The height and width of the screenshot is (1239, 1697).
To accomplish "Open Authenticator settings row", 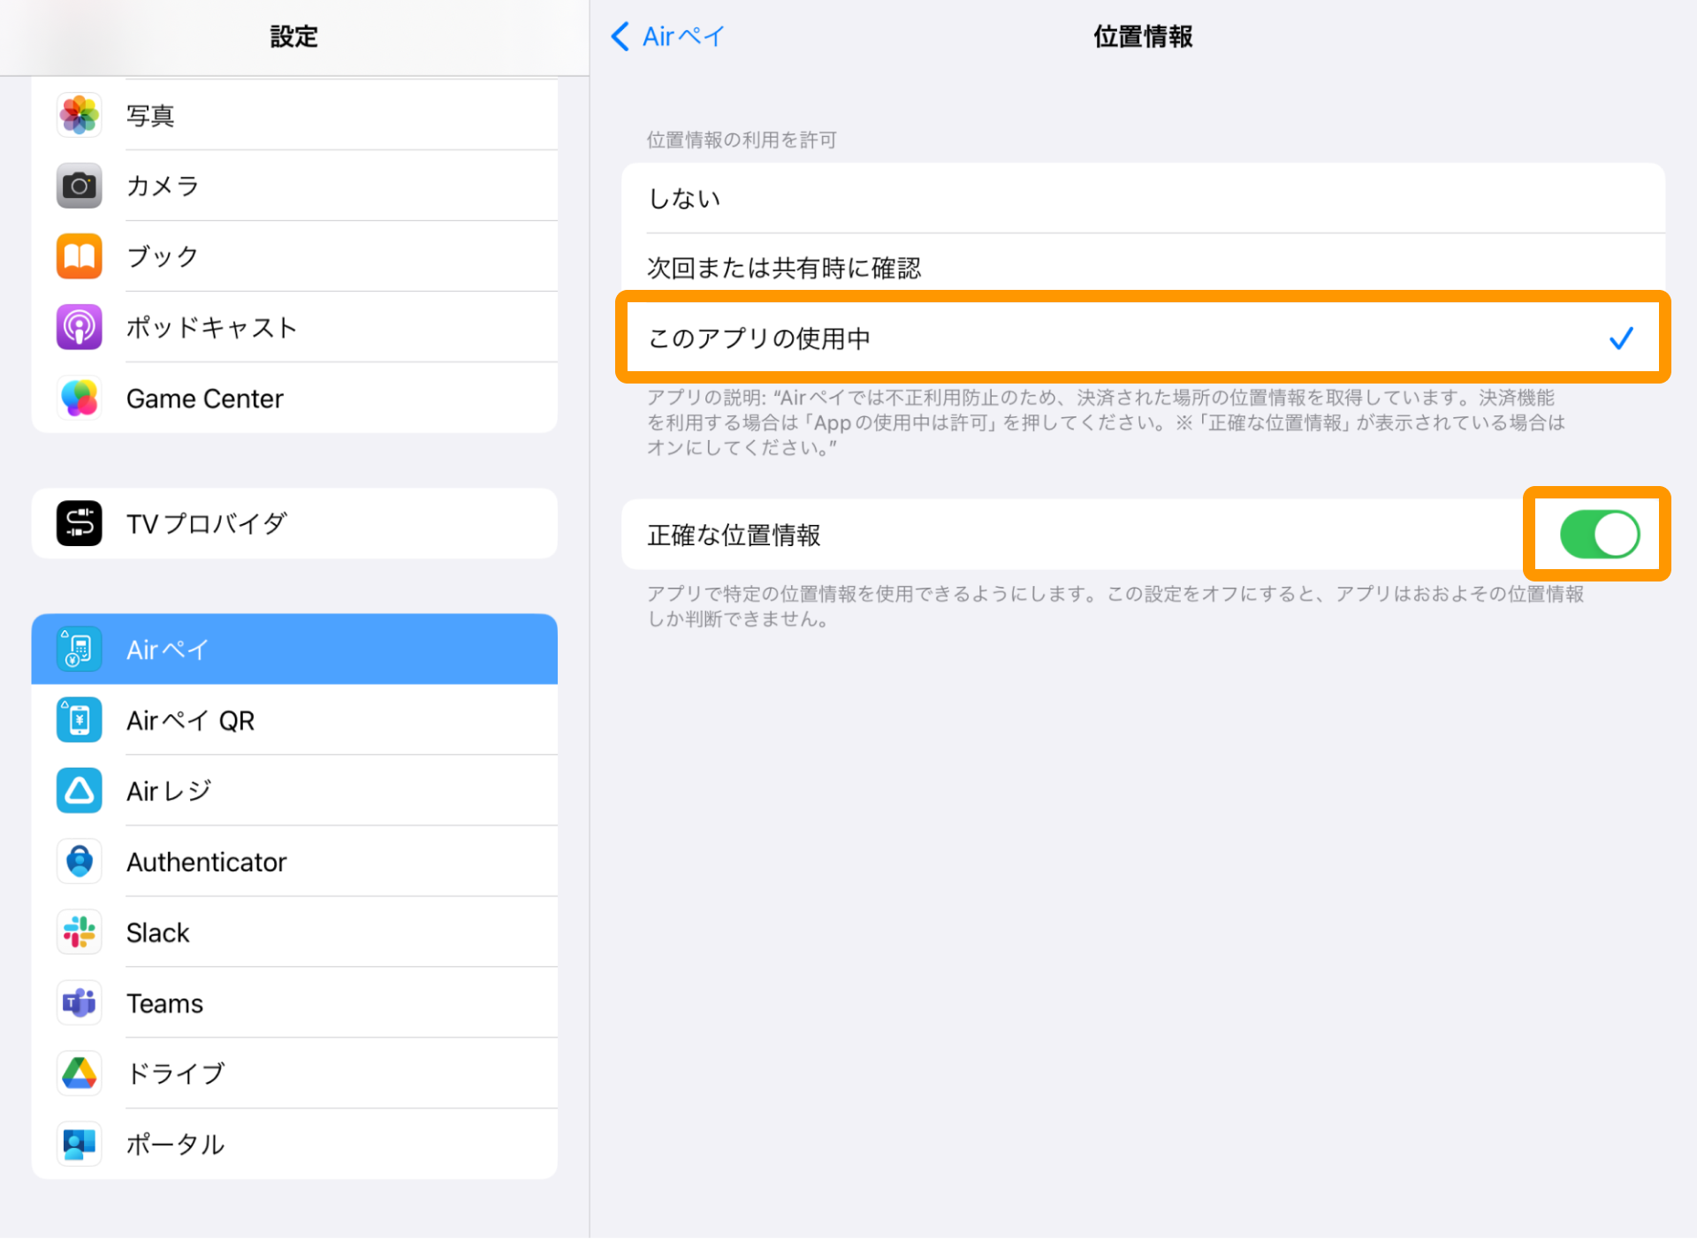I will 294,862.
